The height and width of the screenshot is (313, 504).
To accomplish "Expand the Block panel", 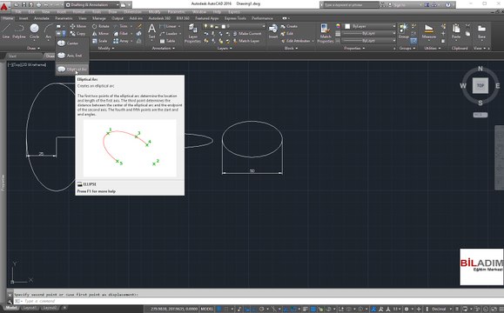I will (291, 48).
